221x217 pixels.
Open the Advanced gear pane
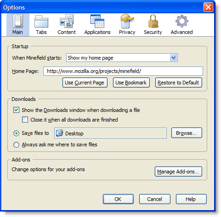point(181,25)
